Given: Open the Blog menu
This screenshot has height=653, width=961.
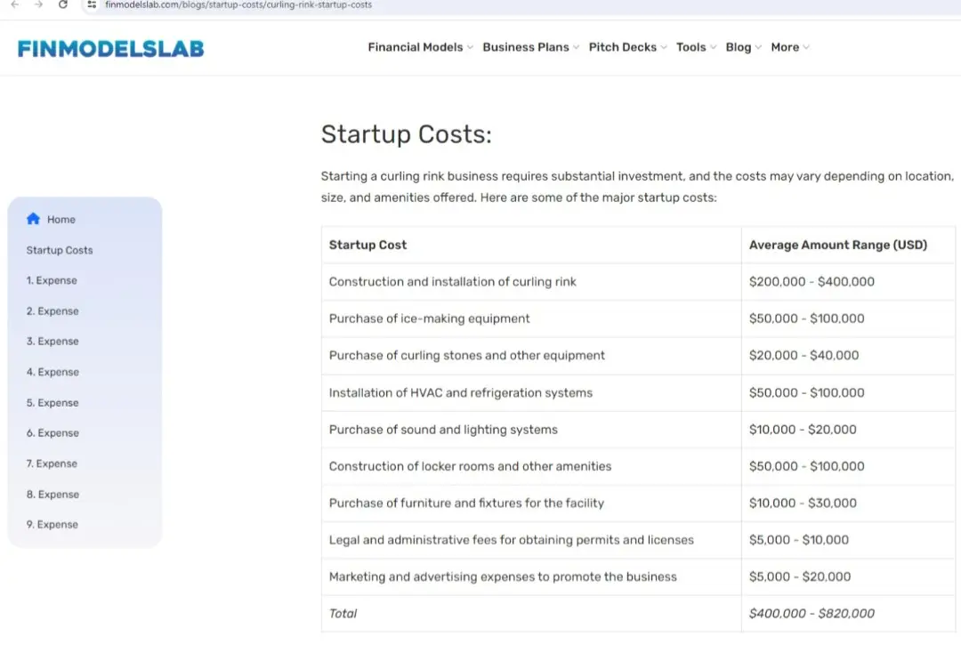Looking at the screenshot, I should click(x=743, y=47).
